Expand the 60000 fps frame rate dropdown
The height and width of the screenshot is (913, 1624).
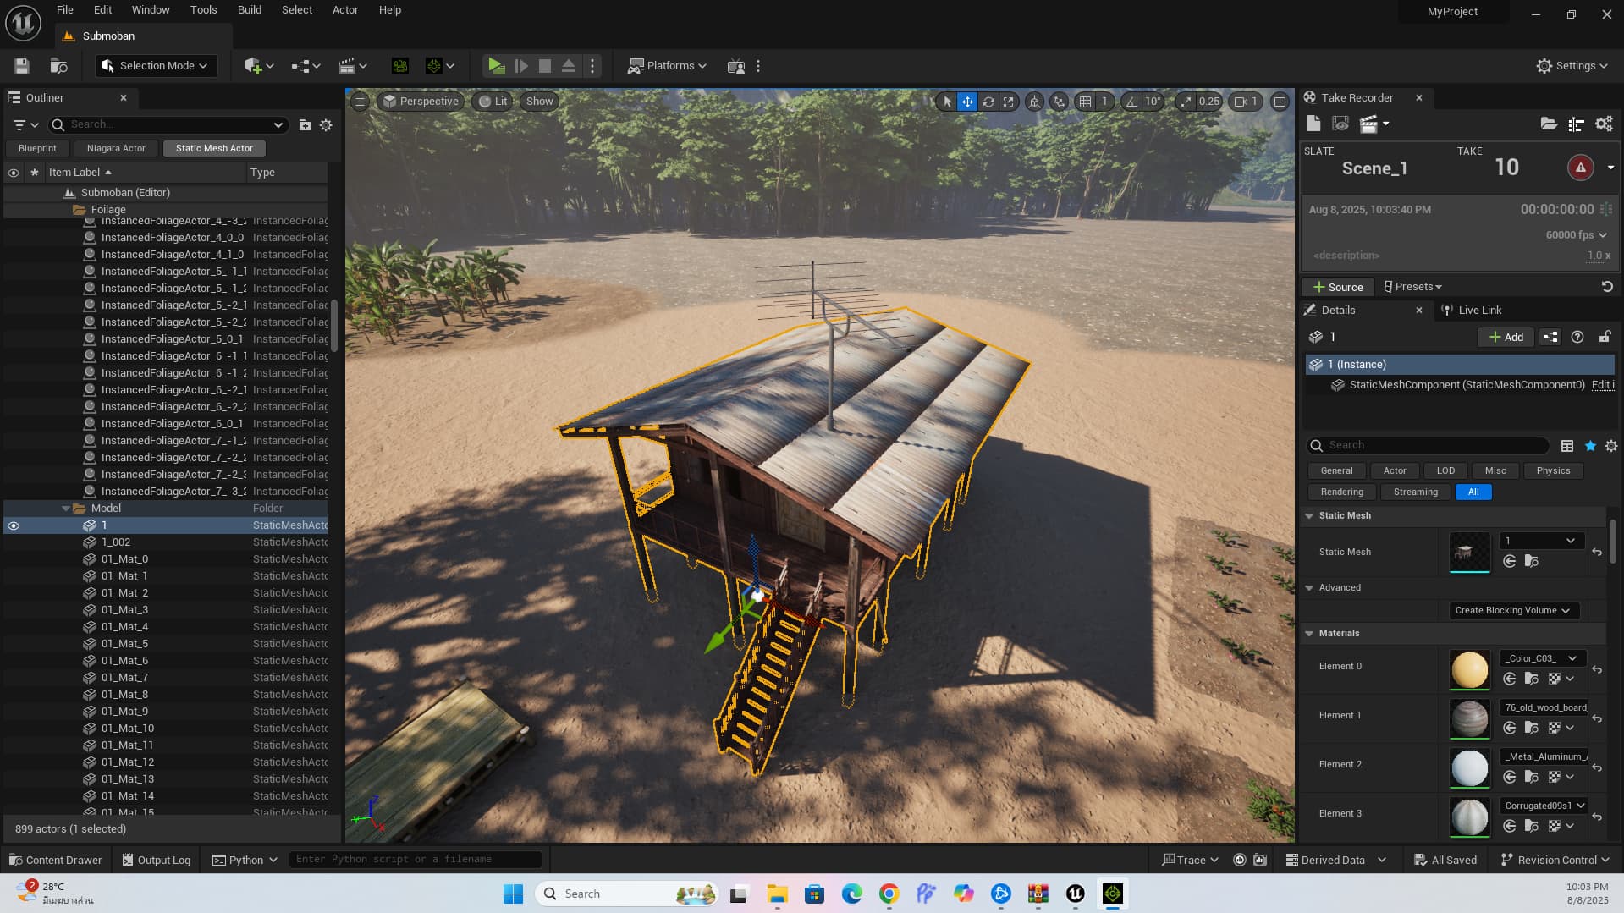(x=1576, y=235)
